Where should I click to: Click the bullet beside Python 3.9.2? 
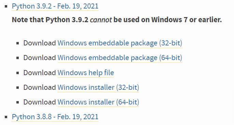pyautogui.click(x=6, y=6)
